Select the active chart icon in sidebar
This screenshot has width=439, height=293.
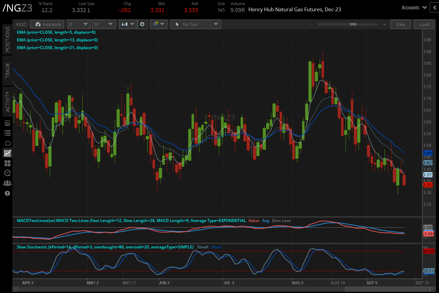7,153
